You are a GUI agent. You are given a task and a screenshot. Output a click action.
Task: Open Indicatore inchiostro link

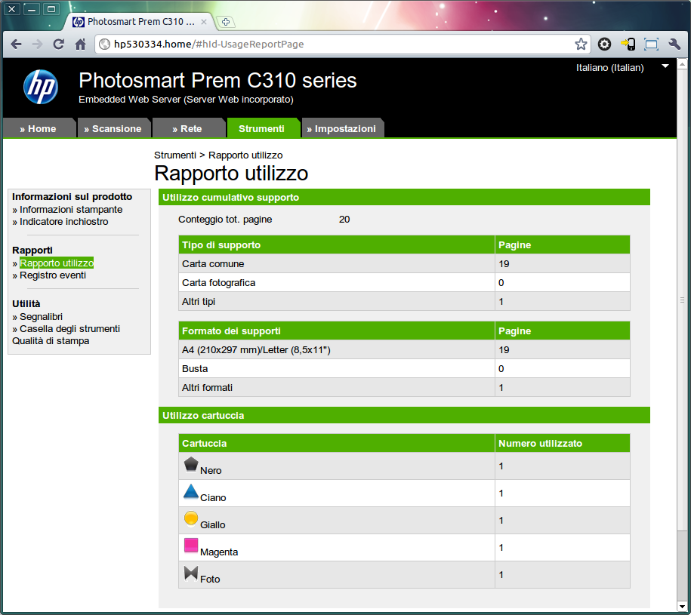tap(64, 221)
